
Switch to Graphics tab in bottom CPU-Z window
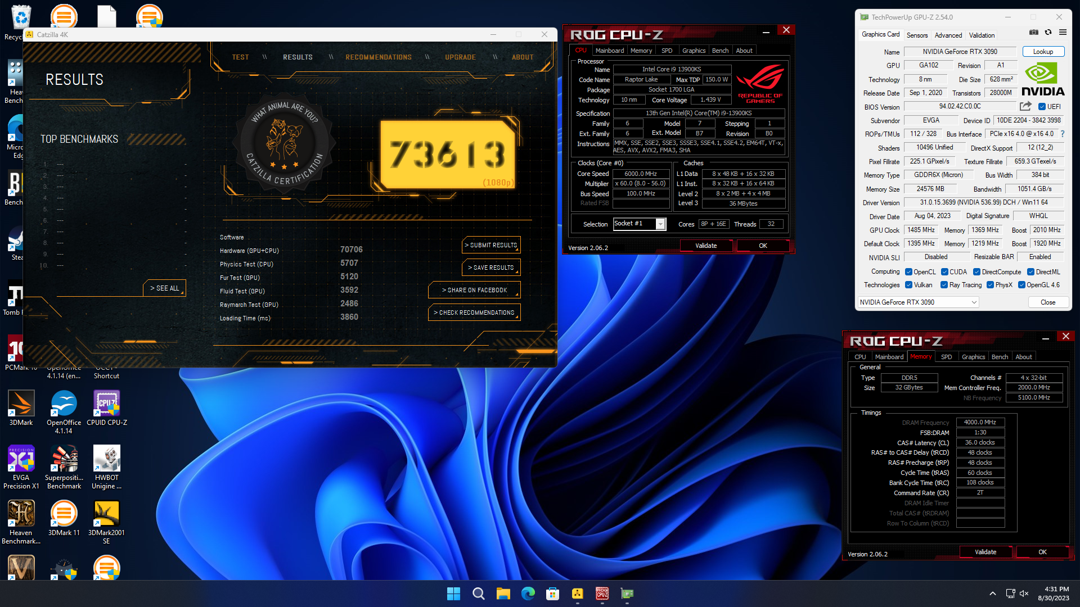point(973,357)
